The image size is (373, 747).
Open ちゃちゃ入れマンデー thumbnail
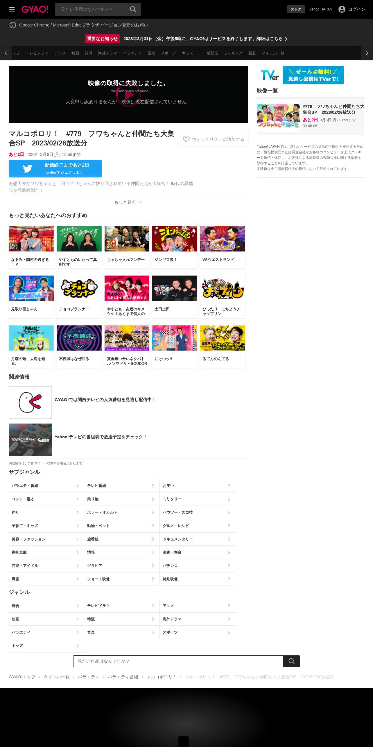pos(127,239)
